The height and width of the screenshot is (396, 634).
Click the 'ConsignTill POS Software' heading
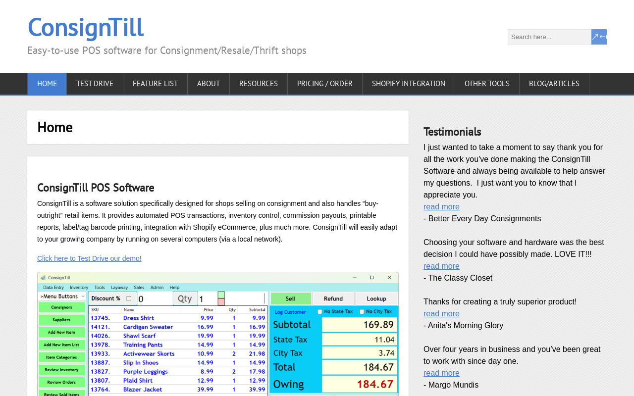(x=96, y=188)
